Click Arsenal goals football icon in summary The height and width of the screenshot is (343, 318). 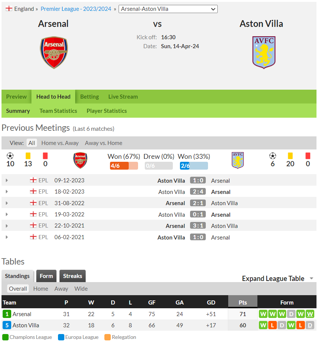click(10, 156)
